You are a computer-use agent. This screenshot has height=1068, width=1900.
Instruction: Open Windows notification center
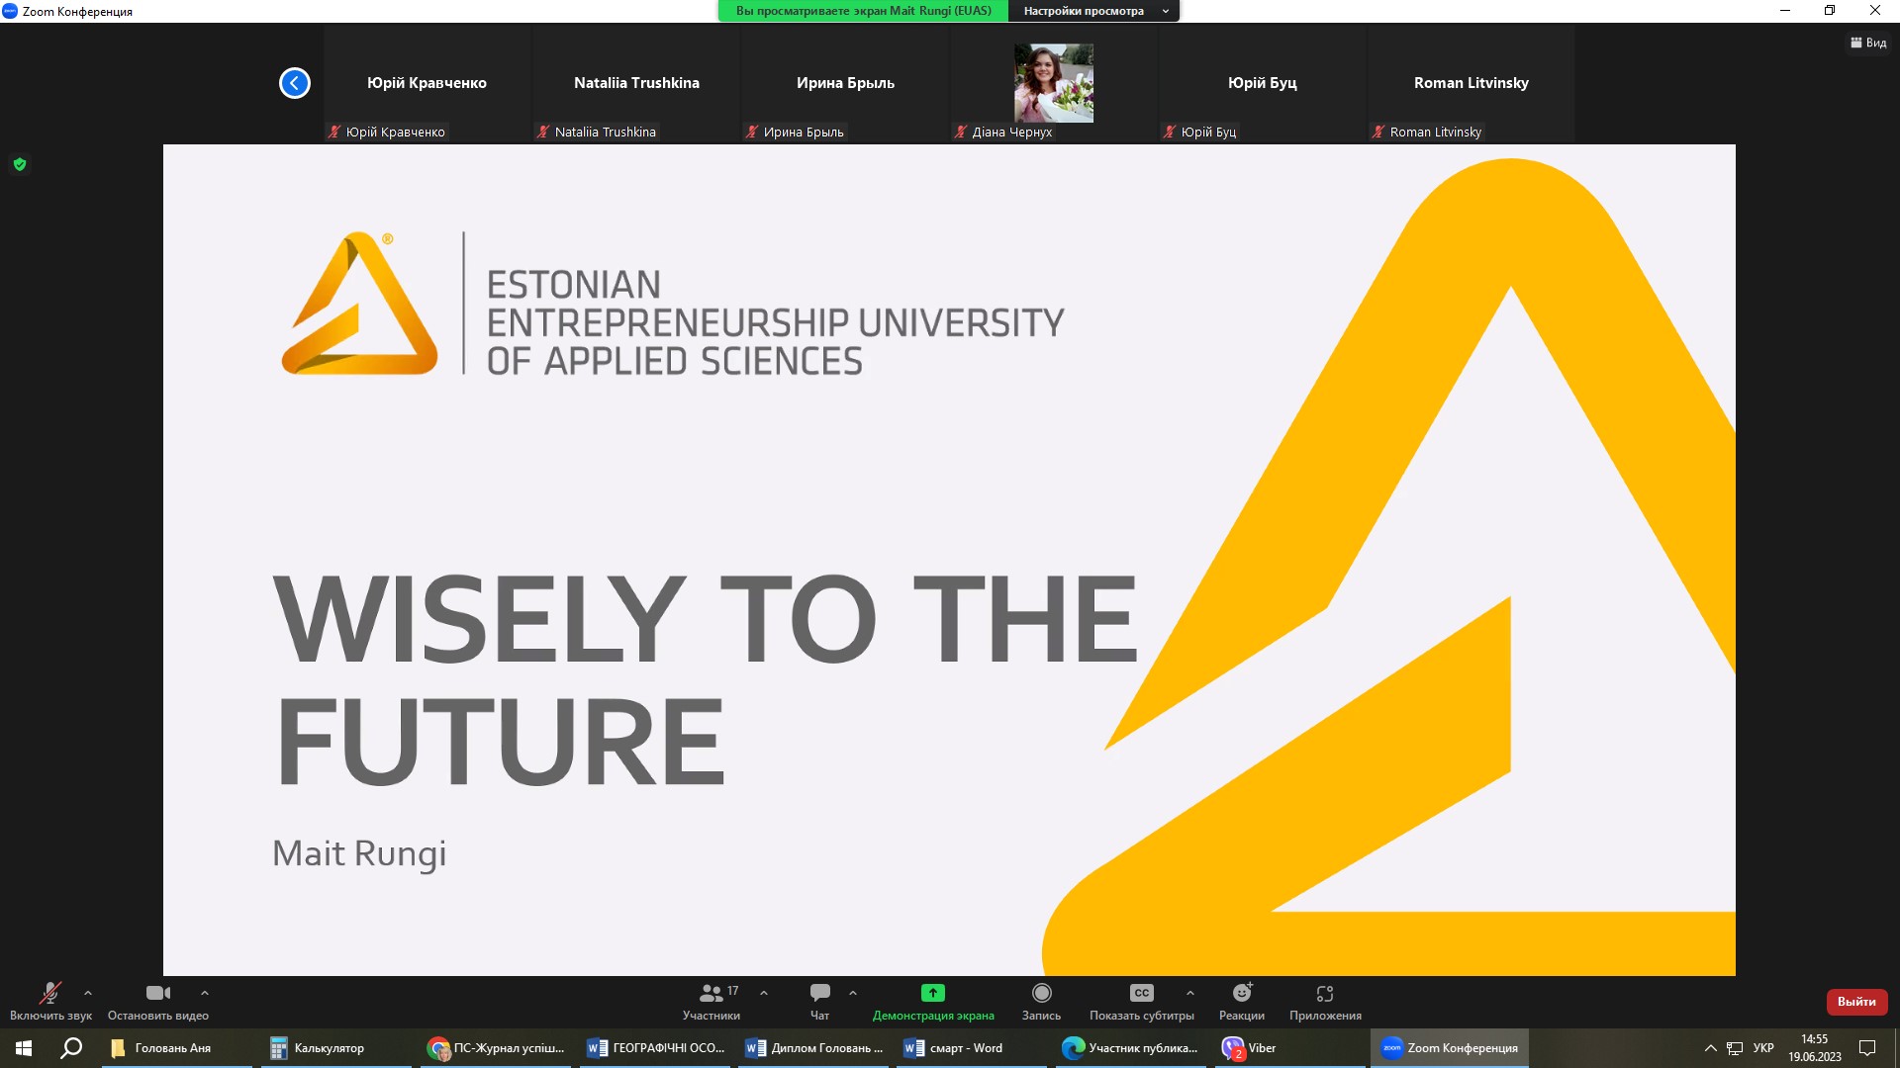pos(1867,1048)
